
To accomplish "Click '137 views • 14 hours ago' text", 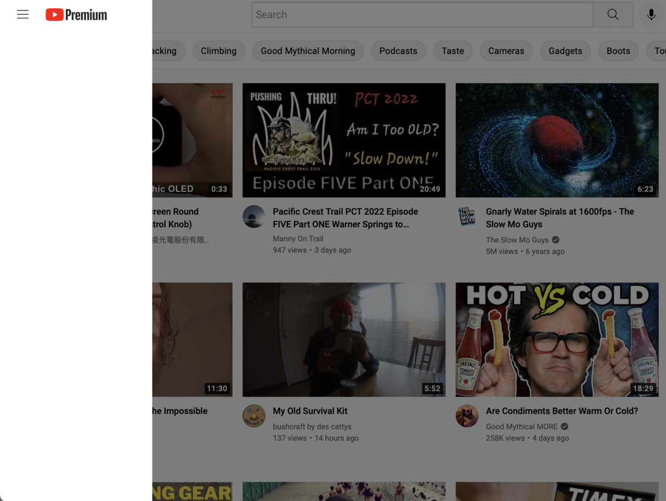I will [316, 438].
